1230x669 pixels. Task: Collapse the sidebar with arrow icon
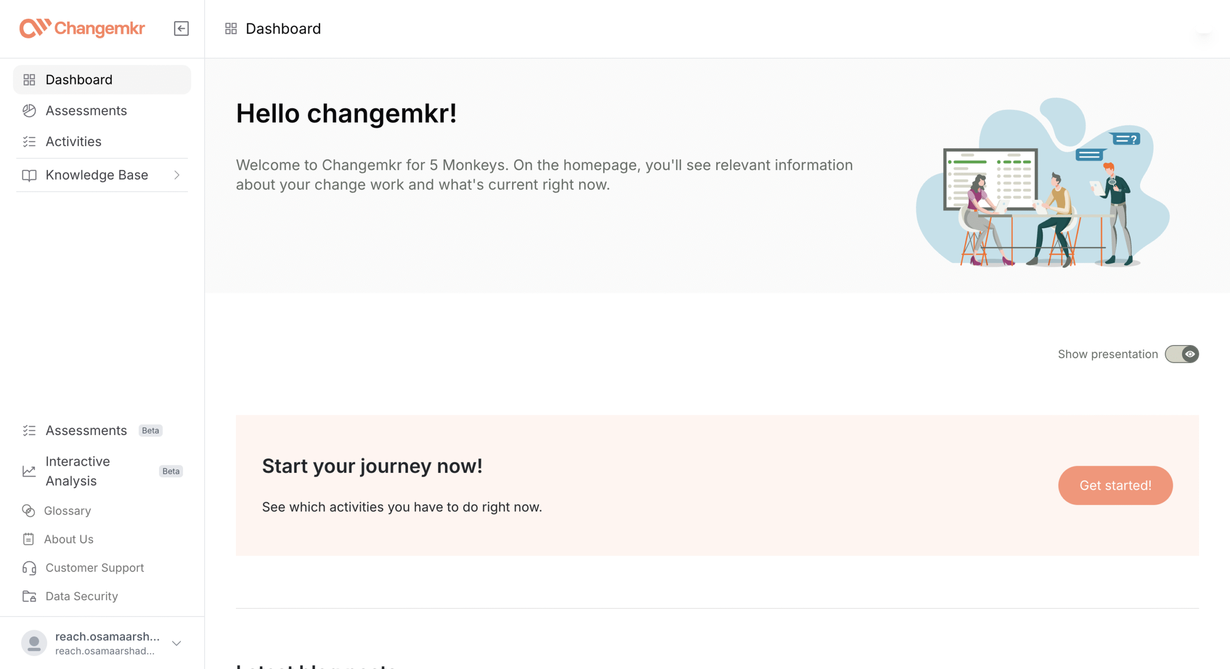click(x=181, y=28)
